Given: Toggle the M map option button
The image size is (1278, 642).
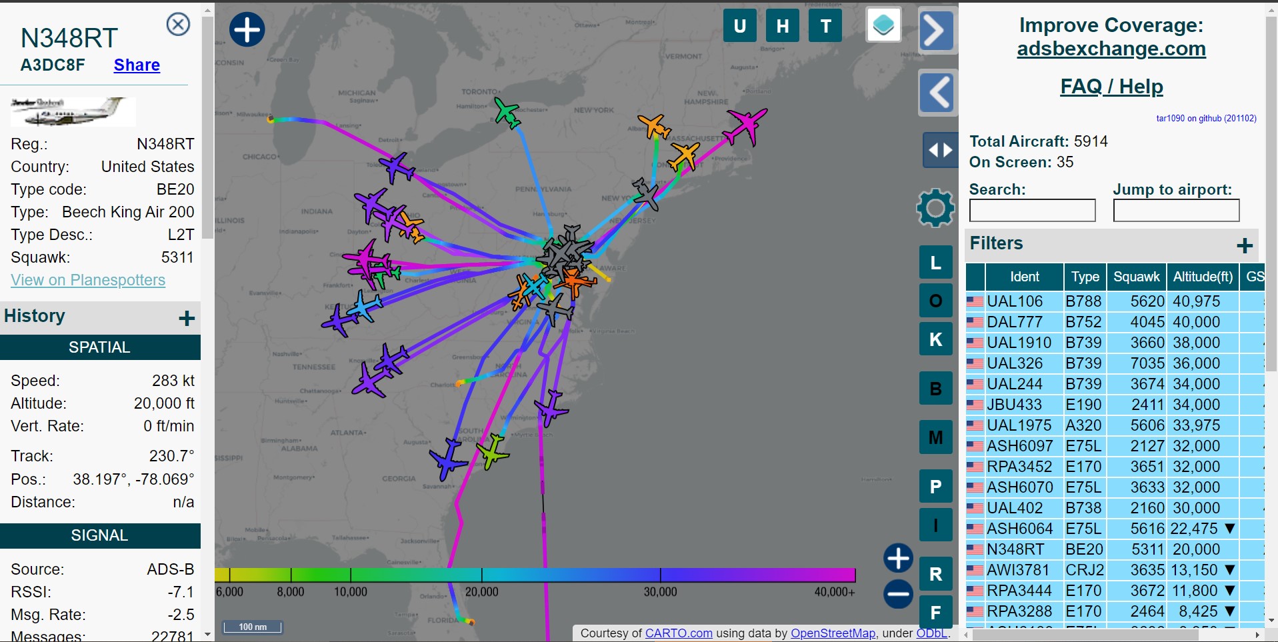Looking at the screenshot, I should pyautogui.click(x=936, y=437).
